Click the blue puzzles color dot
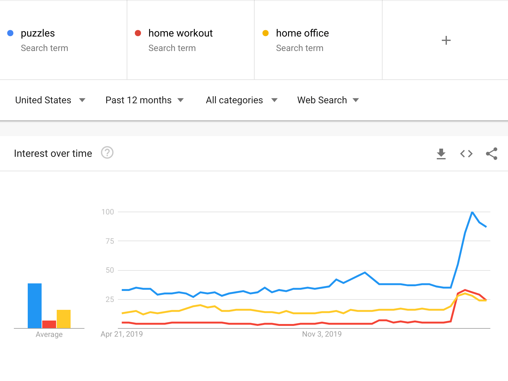This screenshot has width=508, height=381. click(x=10, y=33)
